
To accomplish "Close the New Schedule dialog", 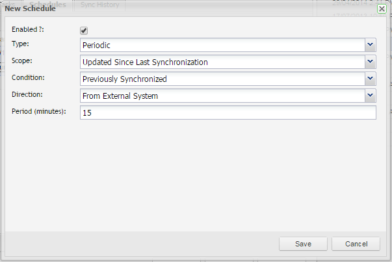I will 382,9.
